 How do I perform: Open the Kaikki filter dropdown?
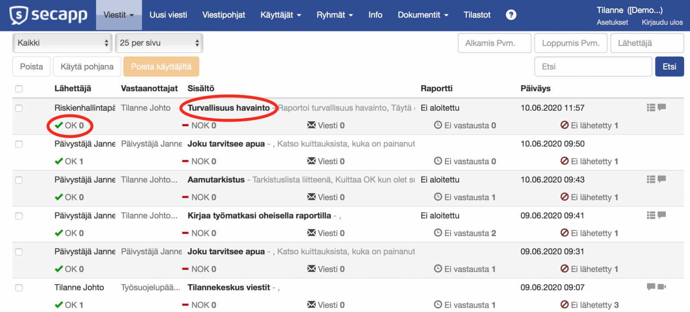click(62, 43)
